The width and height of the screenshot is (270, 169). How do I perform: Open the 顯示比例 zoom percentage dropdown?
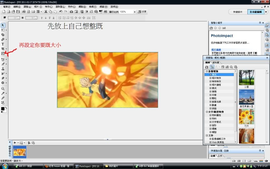(x=134, y=12)
